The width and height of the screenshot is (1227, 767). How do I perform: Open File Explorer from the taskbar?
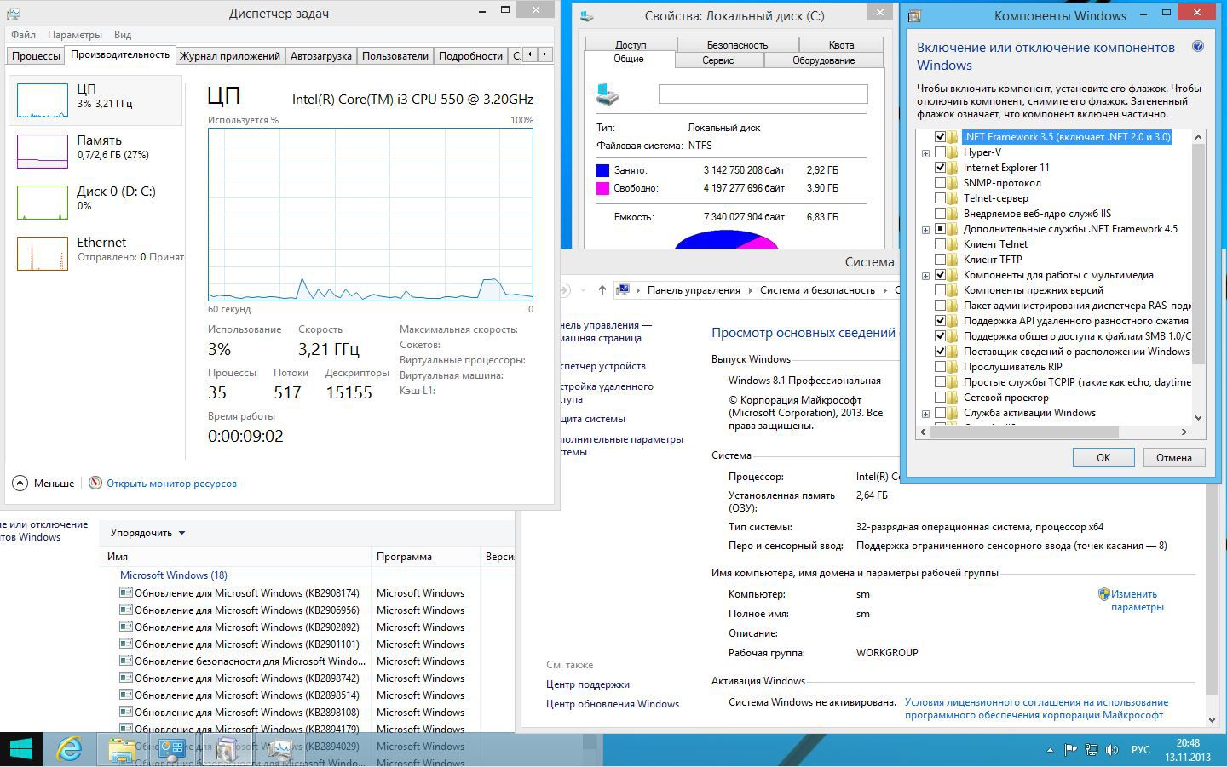pos(122,749)
